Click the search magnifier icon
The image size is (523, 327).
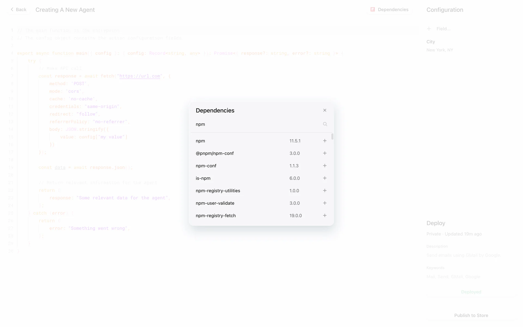click(325, 124)
